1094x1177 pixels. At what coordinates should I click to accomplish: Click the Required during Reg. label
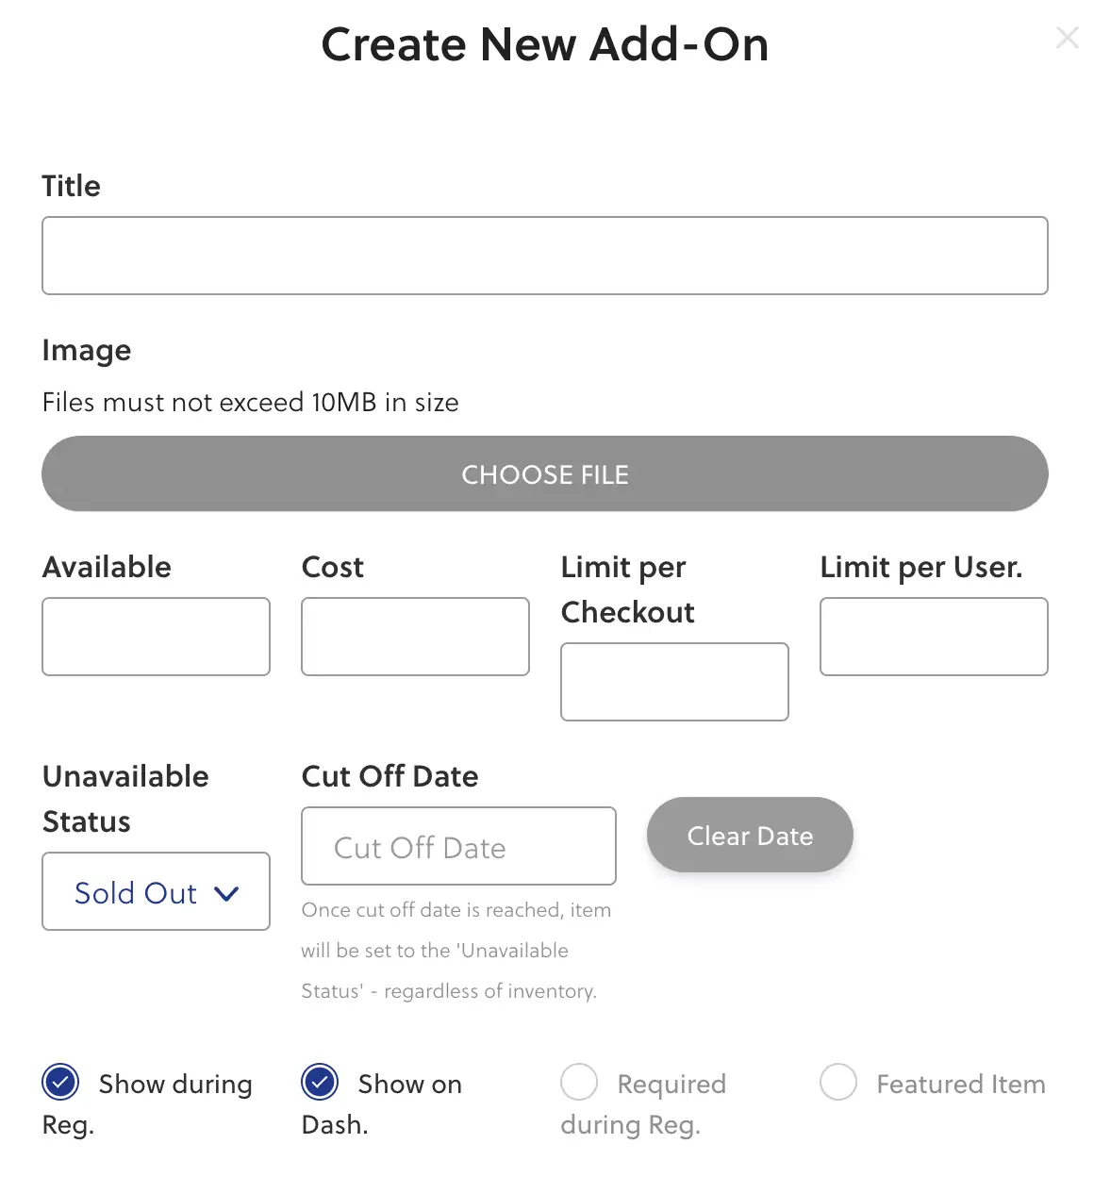[643, 1103]
